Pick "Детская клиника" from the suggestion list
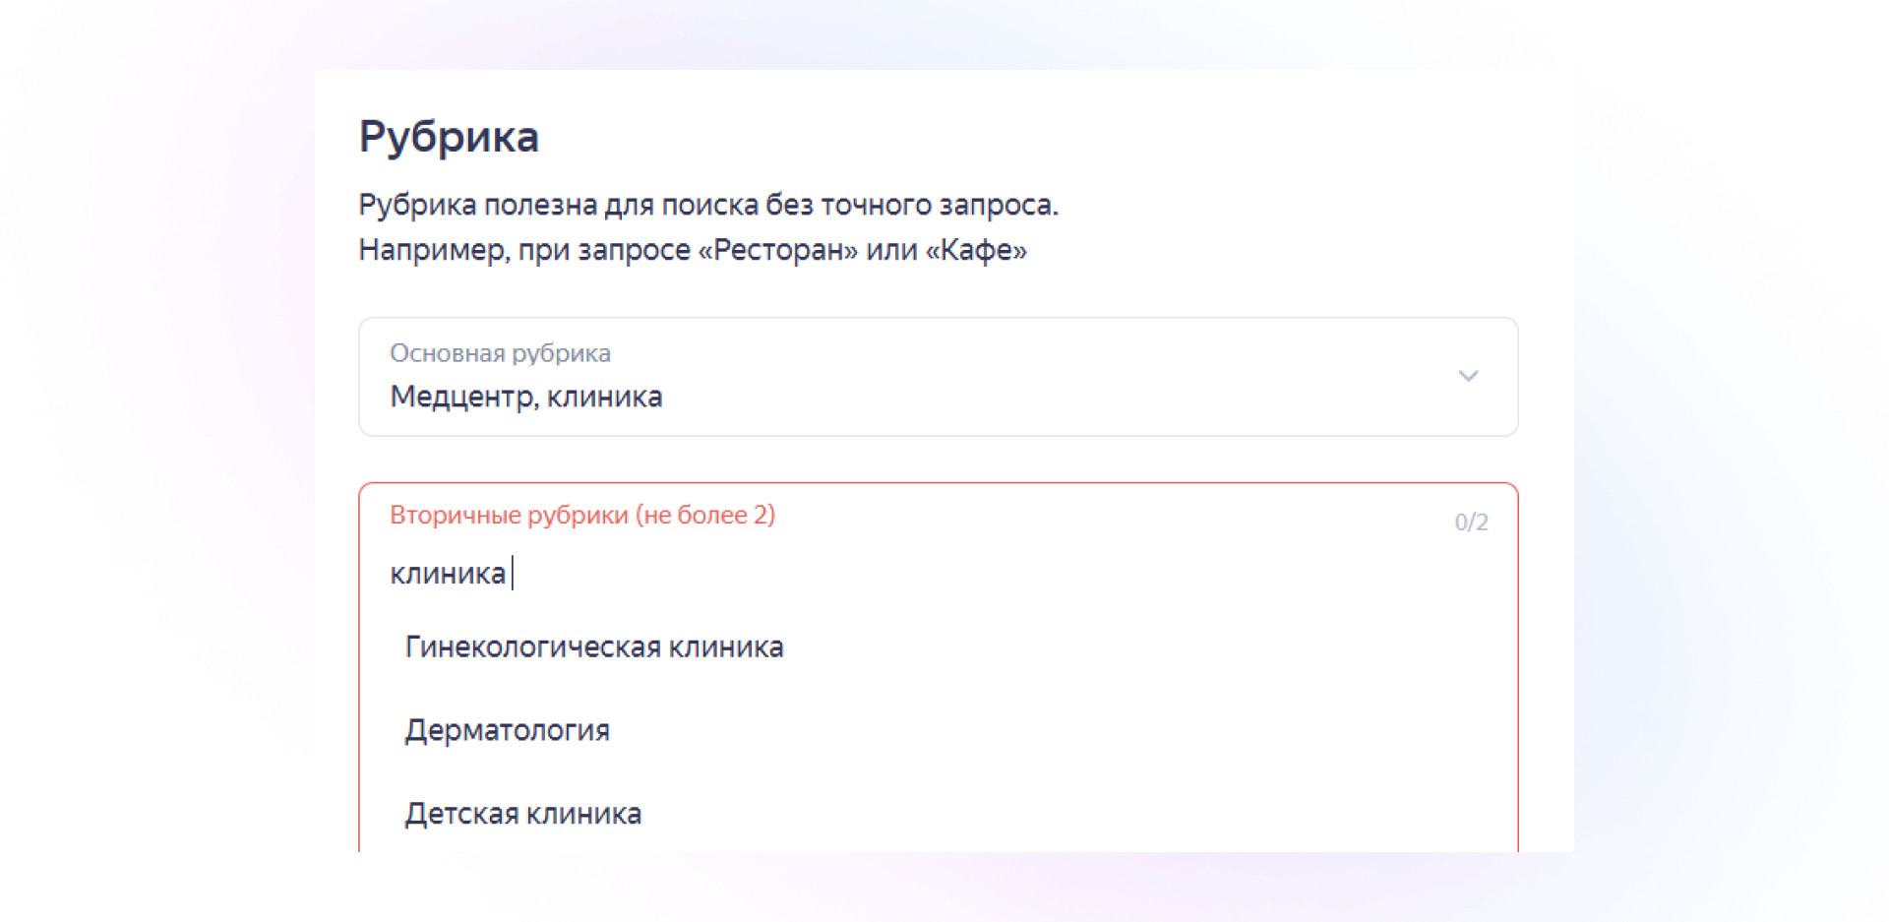1889x922 pixels. tap(522, 814)
